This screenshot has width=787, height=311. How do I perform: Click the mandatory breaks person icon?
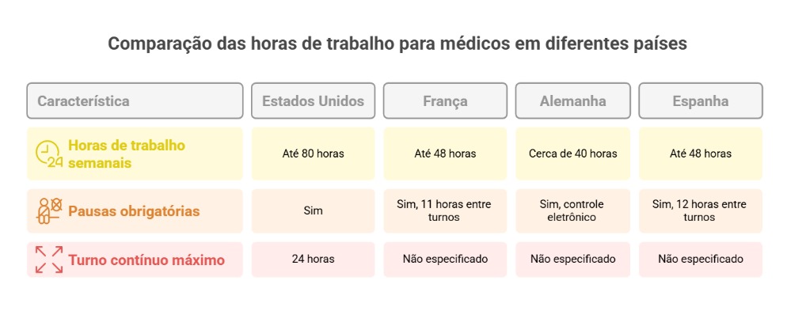(49, 210)
